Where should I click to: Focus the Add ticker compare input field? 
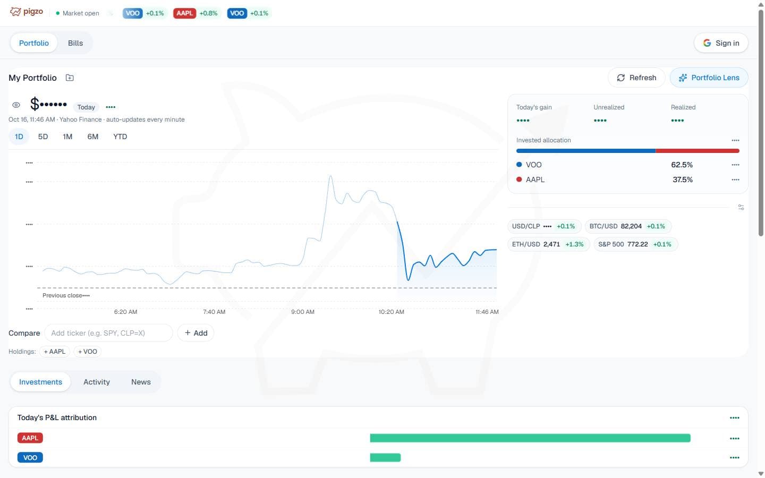[108, 333]
